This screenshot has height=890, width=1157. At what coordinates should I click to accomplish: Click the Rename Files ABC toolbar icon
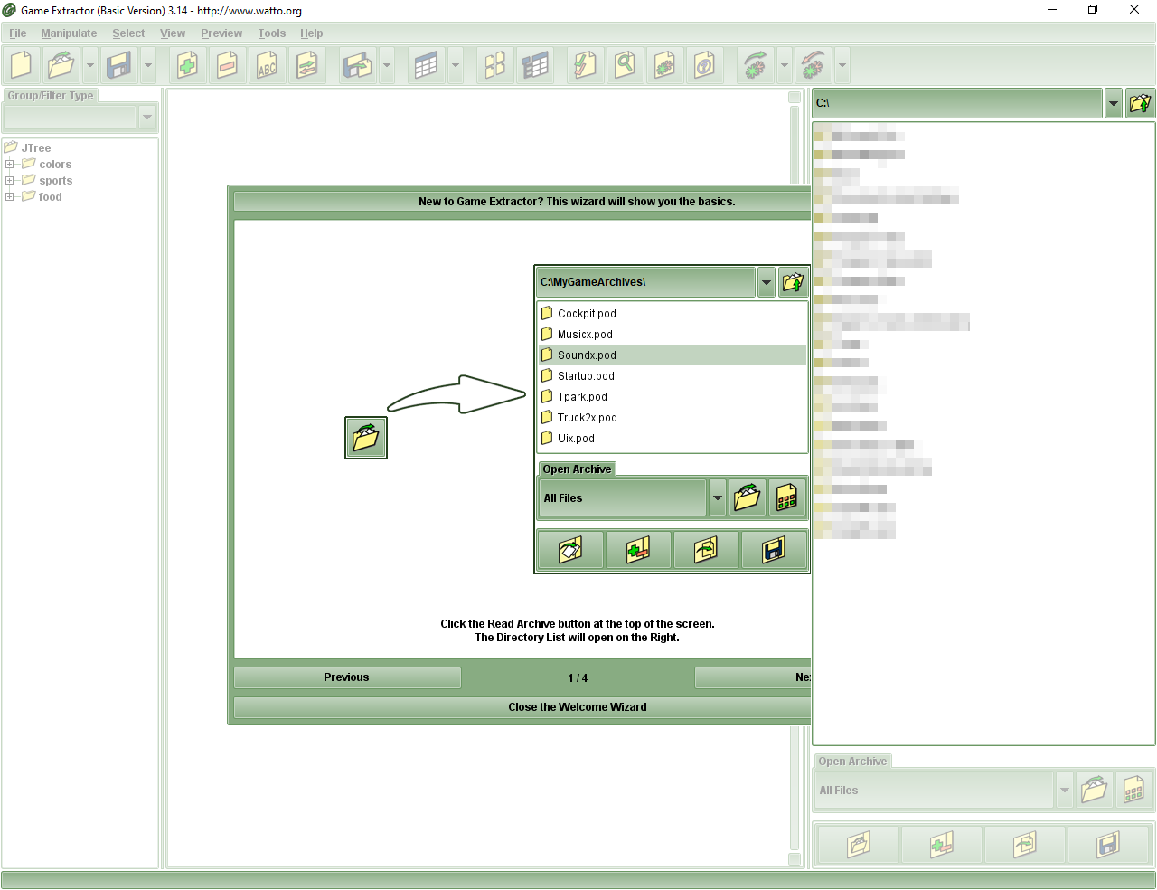(x=268, y=65)
